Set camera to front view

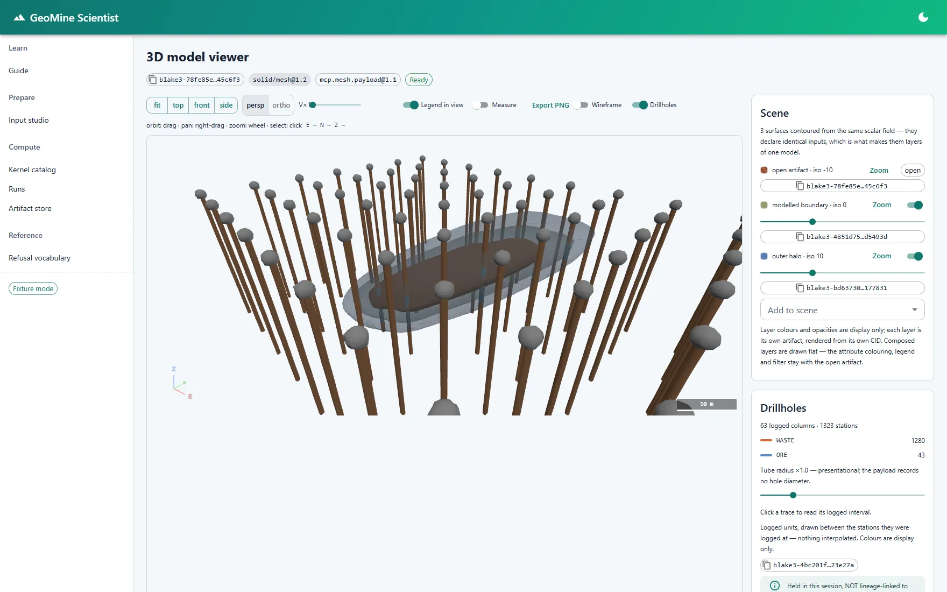pos(202,105)
